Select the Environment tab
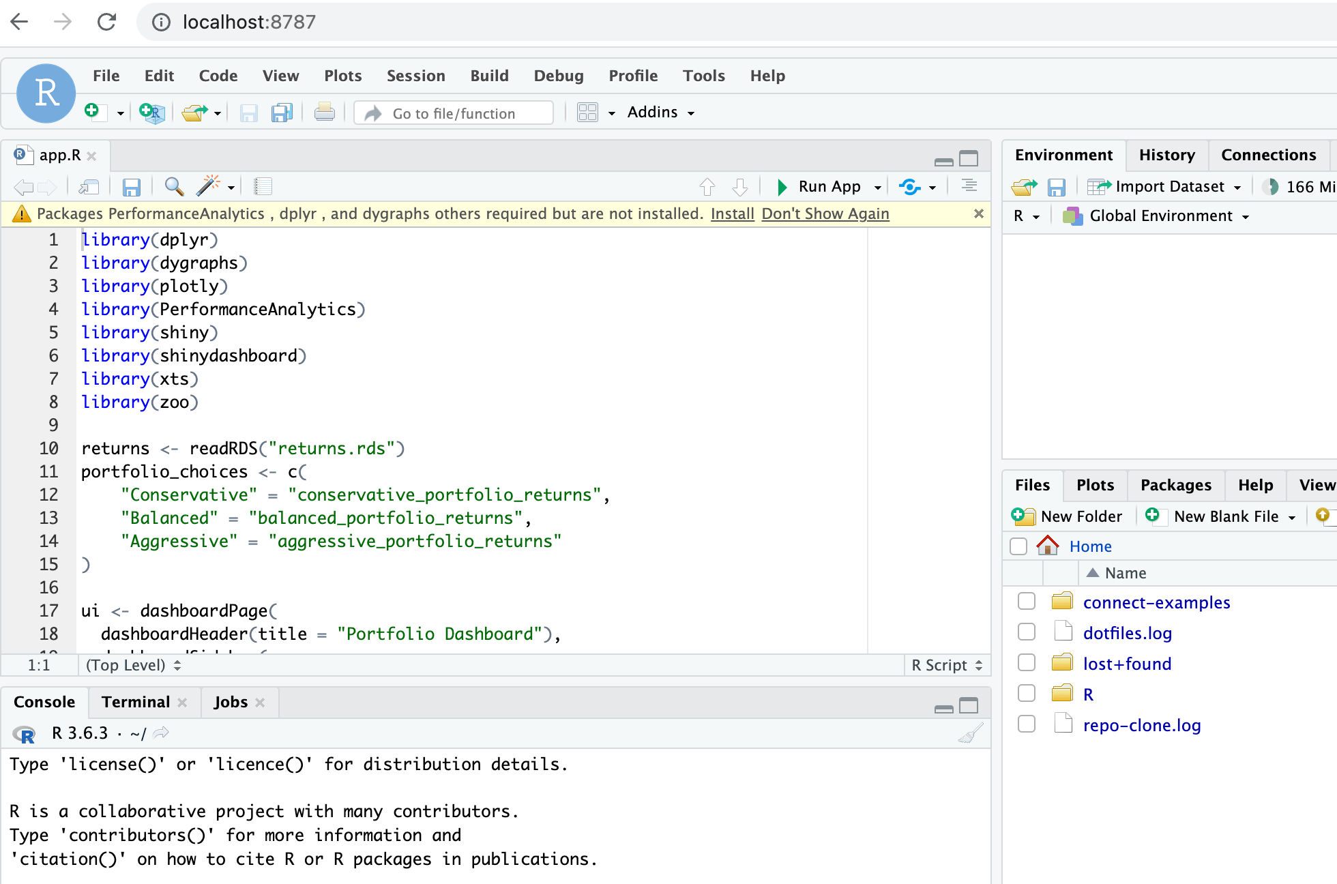The height and width of the screenshot is (884, 1337). [x=1066, y=154]
